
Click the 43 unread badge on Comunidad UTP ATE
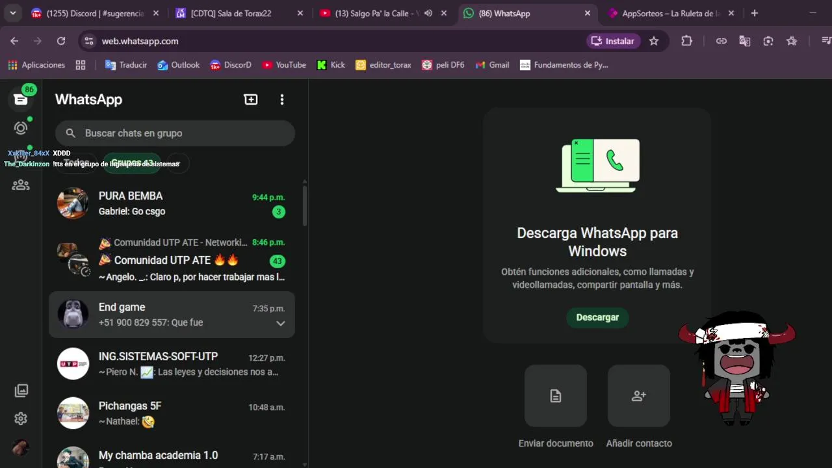coord(278,261)
